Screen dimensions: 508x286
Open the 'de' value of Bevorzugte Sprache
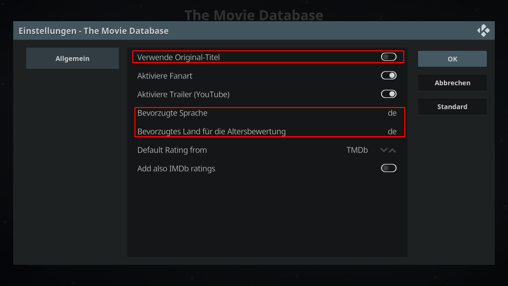pyautogui.click(x=392, y=113)
